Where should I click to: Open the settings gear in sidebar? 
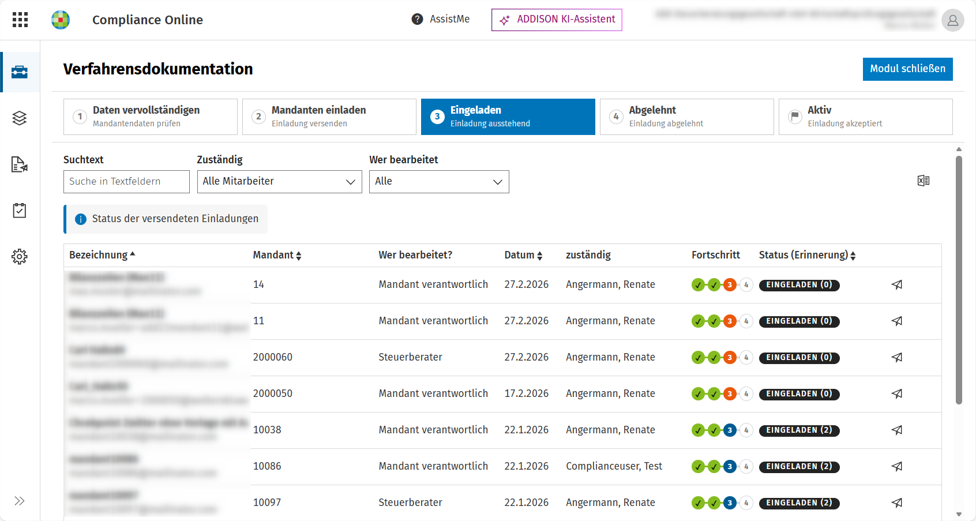(x=20, y=257)
